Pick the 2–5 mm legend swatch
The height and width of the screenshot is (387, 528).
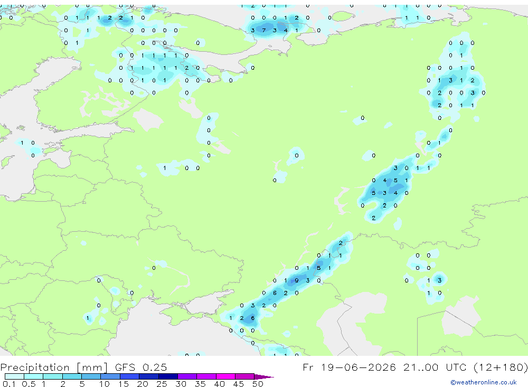point(72,376)
